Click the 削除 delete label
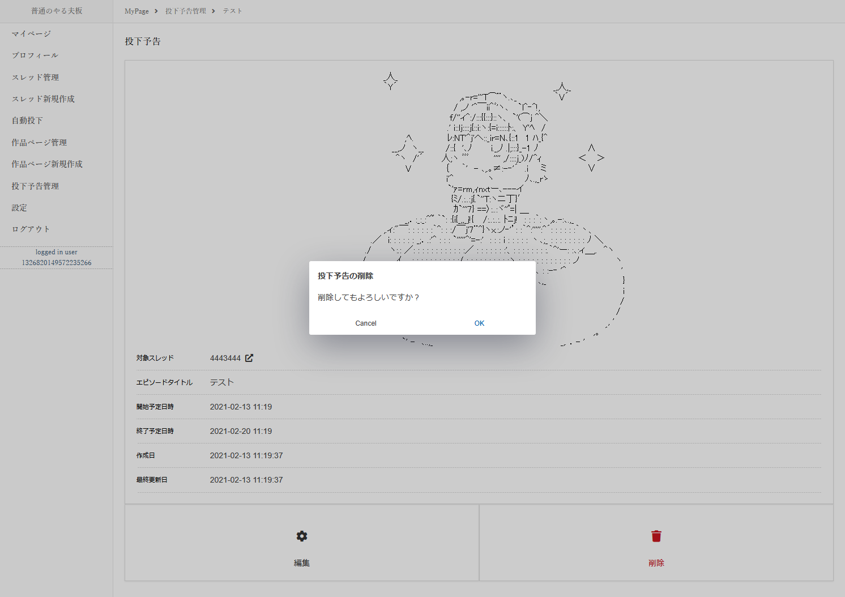 [x=656, y=562]
